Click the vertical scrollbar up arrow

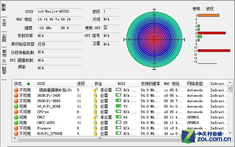pyautogui.click(x=230, y=83)
